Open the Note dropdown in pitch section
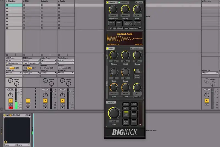Viewport: 220px width, 147px height. click(x=137, y=97)
